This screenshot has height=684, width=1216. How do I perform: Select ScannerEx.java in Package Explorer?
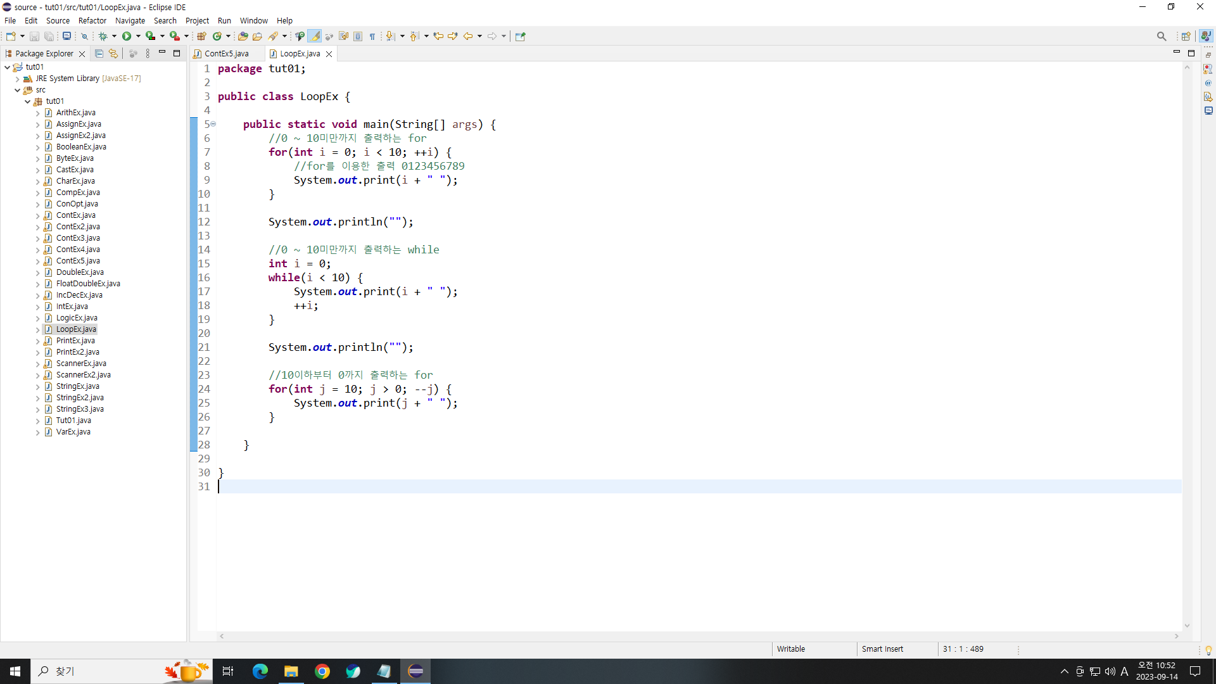[81, 364]
